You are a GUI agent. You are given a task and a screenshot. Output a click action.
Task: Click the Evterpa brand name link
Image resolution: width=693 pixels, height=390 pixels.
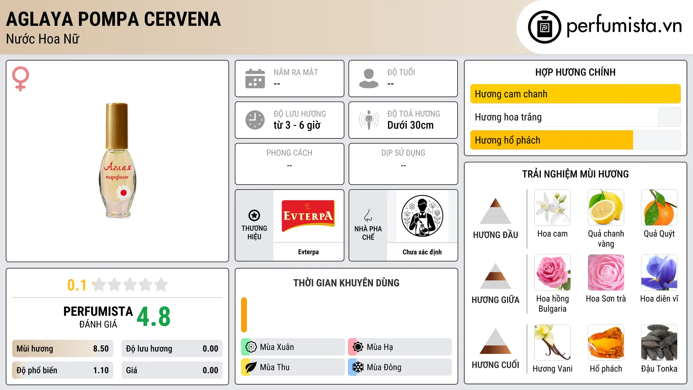pyautogui.click(x=308, y=252)
